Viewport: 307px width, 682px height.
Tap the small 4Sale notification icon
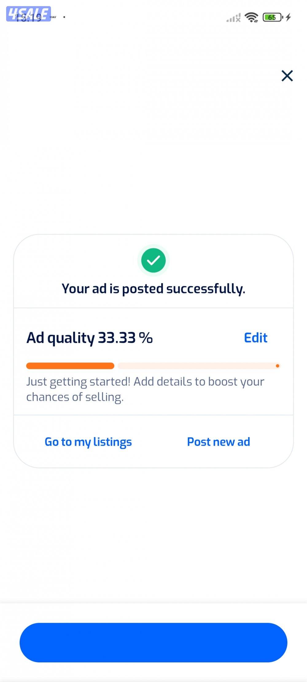point(53,17)
